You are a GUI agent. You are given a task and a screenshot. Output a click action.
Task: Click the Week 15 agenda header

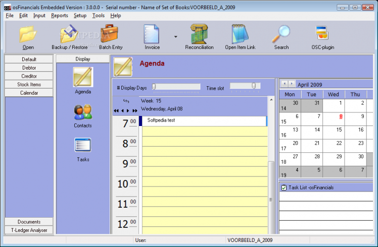pyautogui.click(x=151, y=101)
